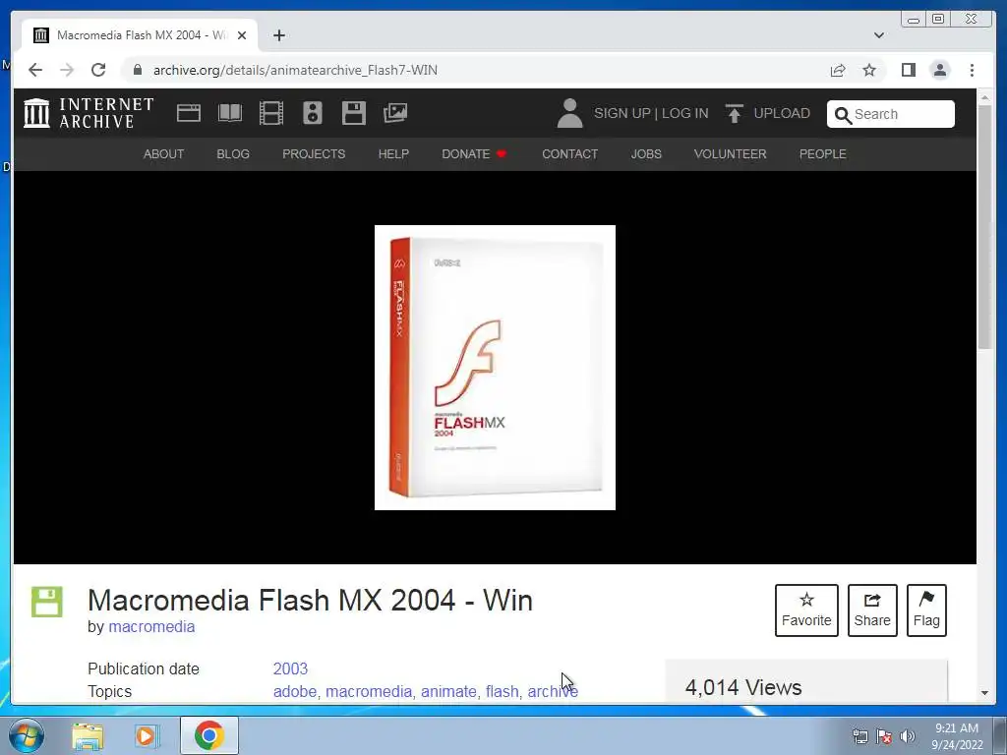Click the Search input field

point(891,114)
